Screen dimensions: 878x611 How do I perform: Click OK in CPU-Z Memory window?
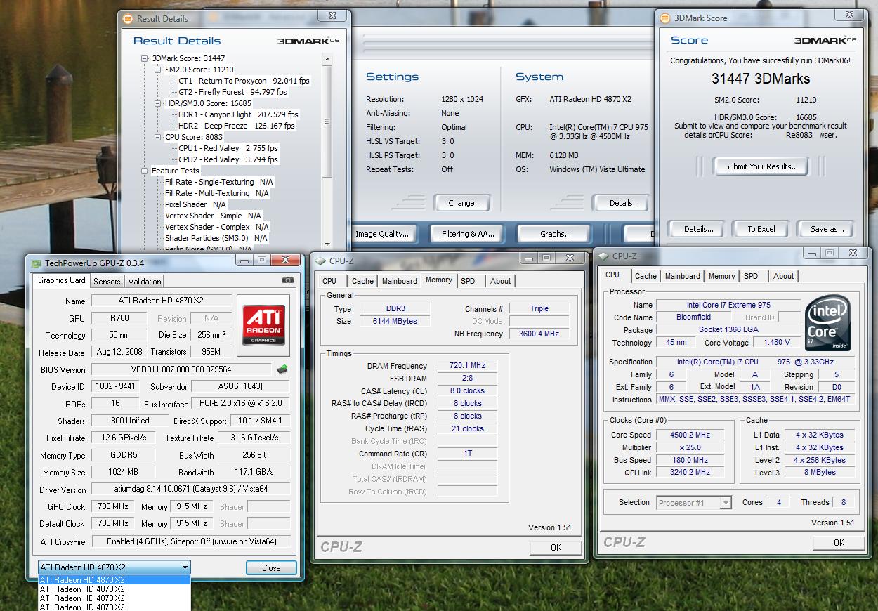(x=556, y=547)
